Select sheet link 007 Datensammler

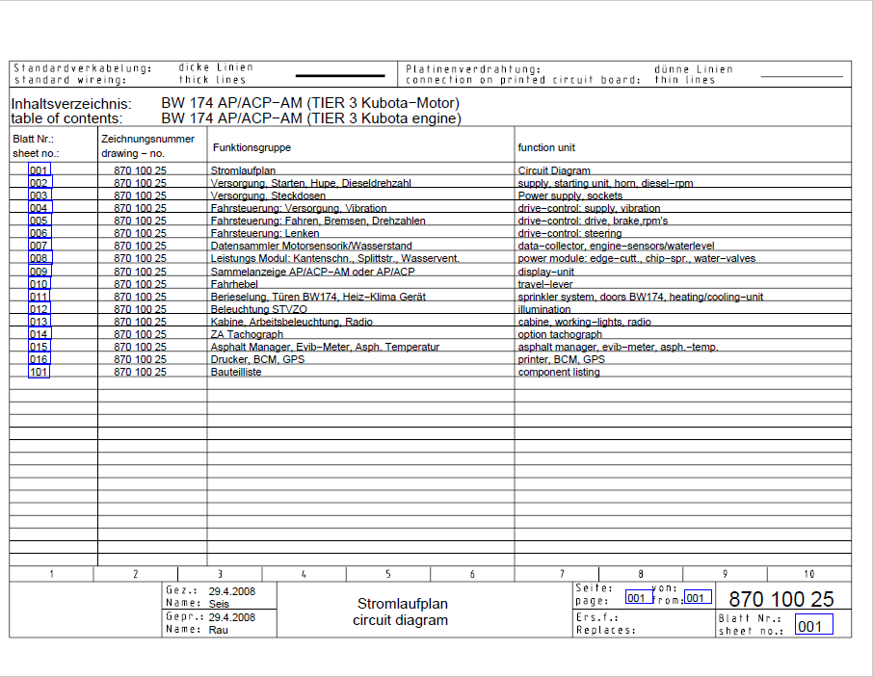click(x=39, y=246)
